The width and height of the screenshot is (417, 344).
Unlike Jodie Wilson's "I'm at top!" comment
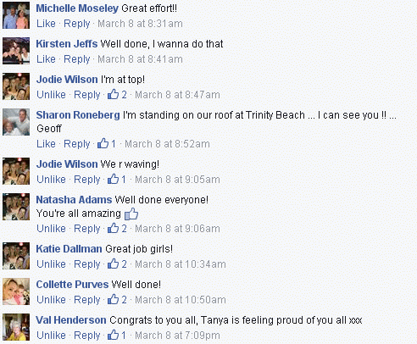(51, 95)
